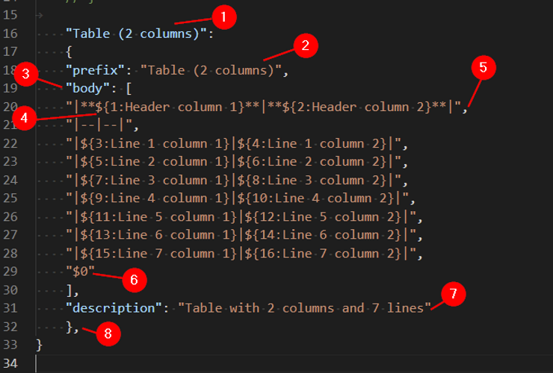Click the "body" property key
The width and height of the screenshot is (553, 373).
[x=85, y=90]
